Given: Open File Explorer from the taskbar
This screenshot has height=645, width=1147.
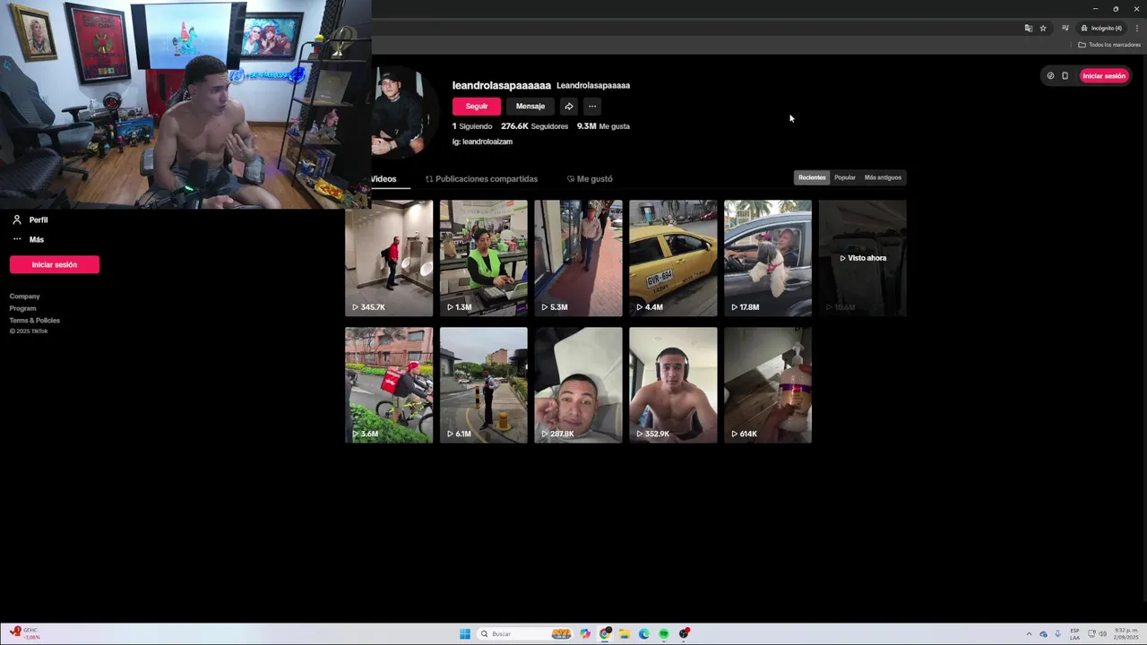Looking at the screenshot, I should (x=625, y=633).
